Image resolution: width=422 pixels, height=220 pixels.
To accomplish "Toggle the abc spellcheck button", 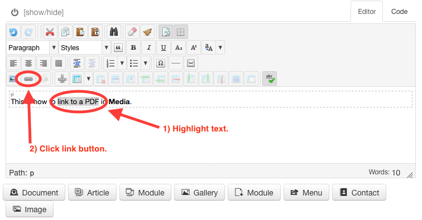I will pos(270,79).
